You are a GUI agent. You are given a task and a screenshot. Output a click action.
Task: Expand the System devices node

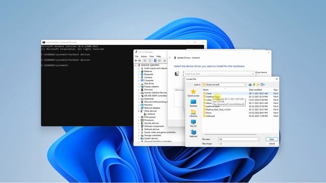point(139,138)
